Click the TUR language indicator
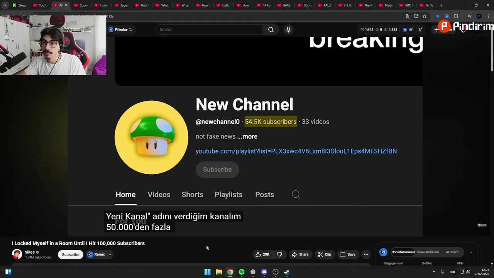This screenshot has width=494, height=278. tap(452, 272)
